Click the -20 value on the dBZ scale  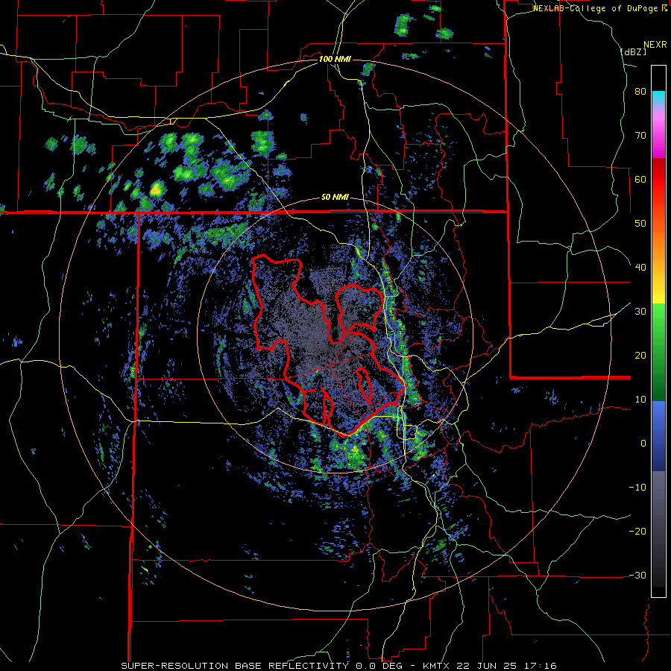point(637,532)
